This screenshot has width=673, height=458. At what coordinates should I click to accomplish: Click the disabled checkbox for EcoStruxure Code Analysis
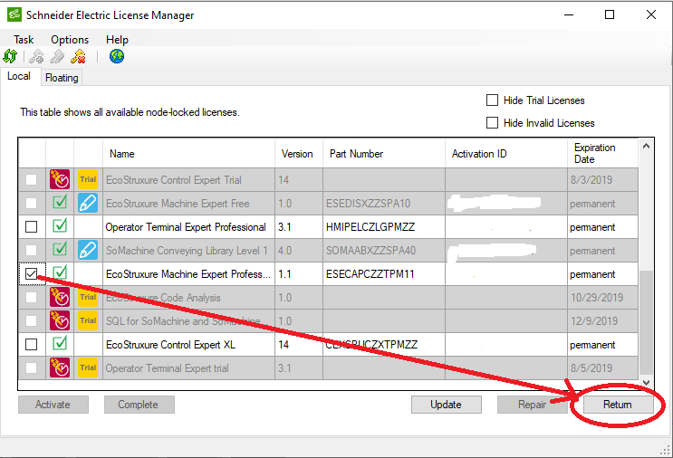[x=31, y=297]
